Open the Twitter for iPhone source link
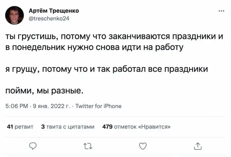231x157 pixels. [99, 106]
